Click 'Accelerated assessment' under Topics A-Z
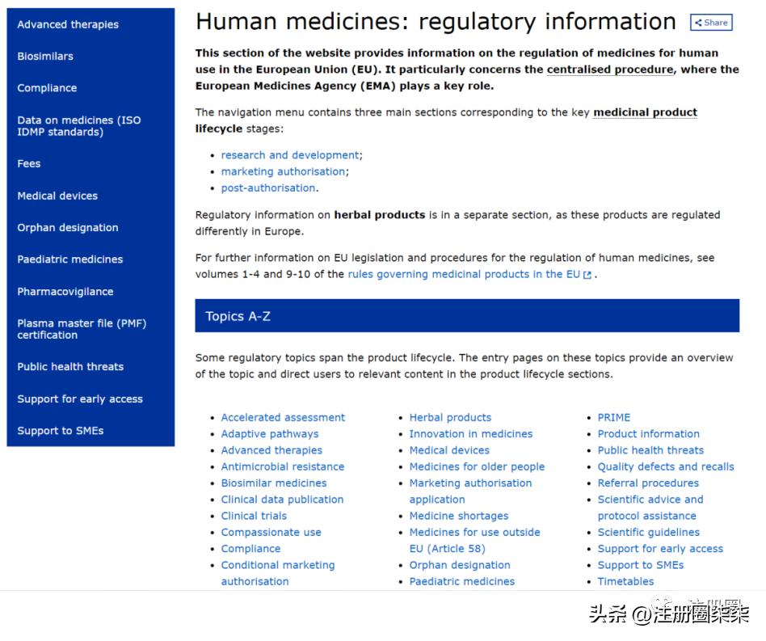 pos(283,417)
